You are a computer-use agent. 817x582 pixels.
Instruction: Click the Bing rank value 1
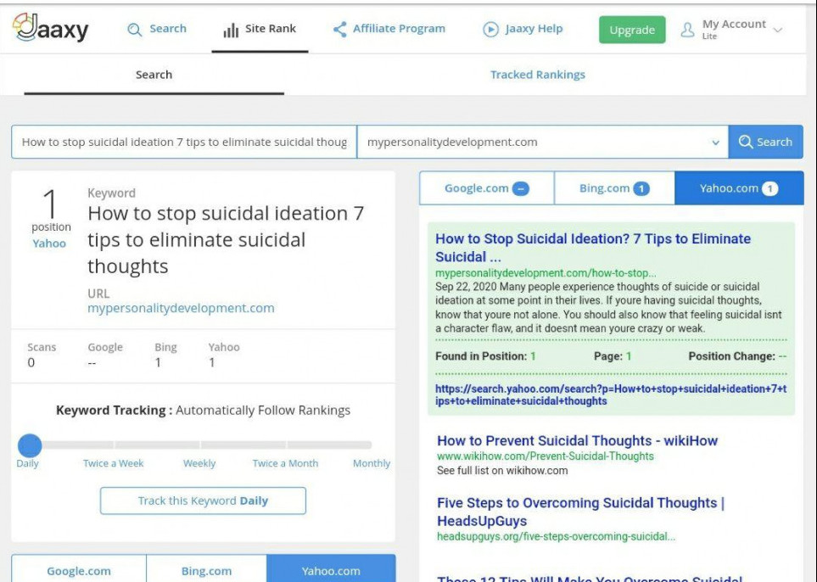point(158,362)
